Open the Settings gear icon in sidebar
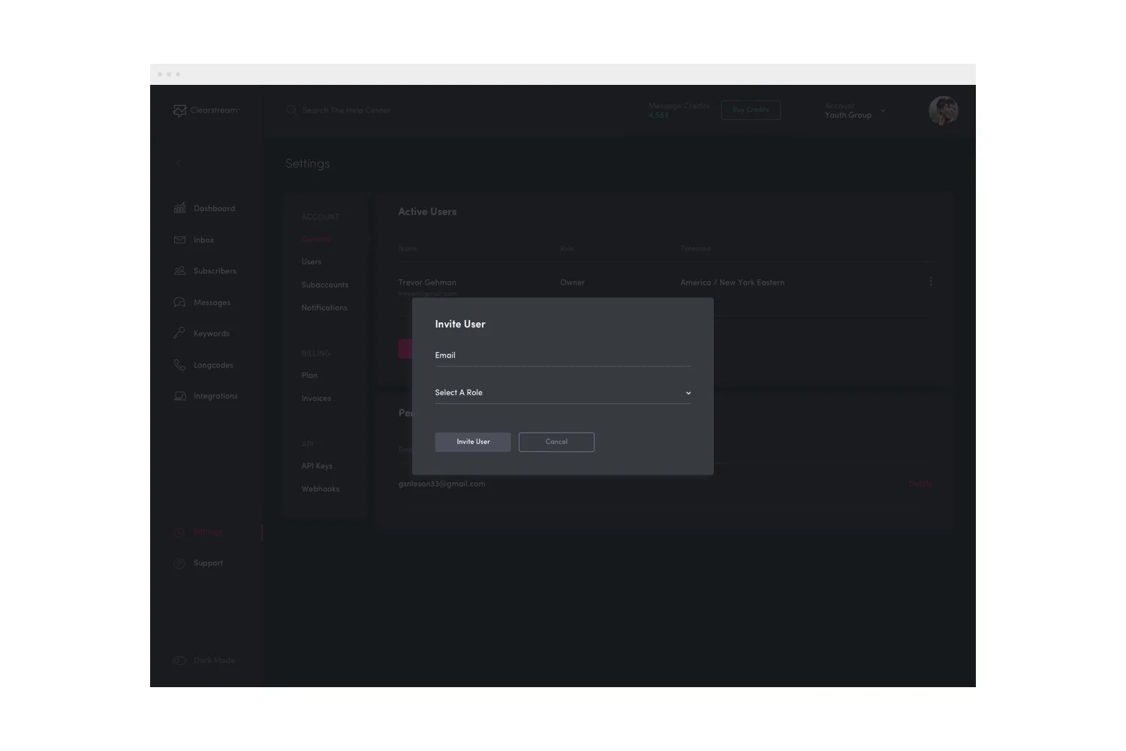1126x751 pixels. 179,532
